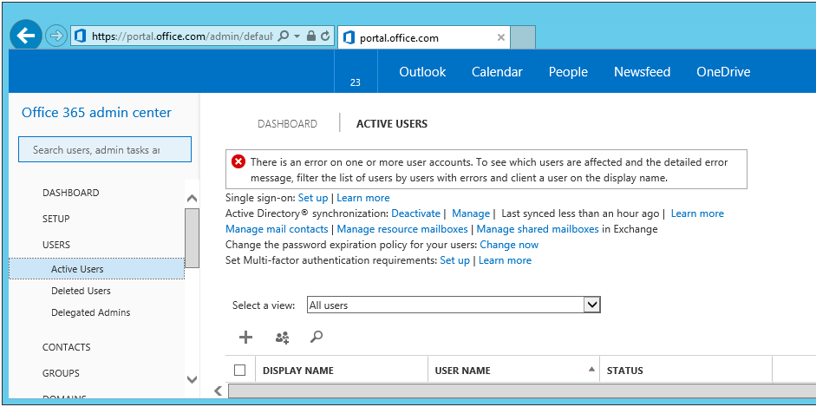
Task: Open the Select a view All users dropdown
Action: pyautogui.click(x=454, y=305)
